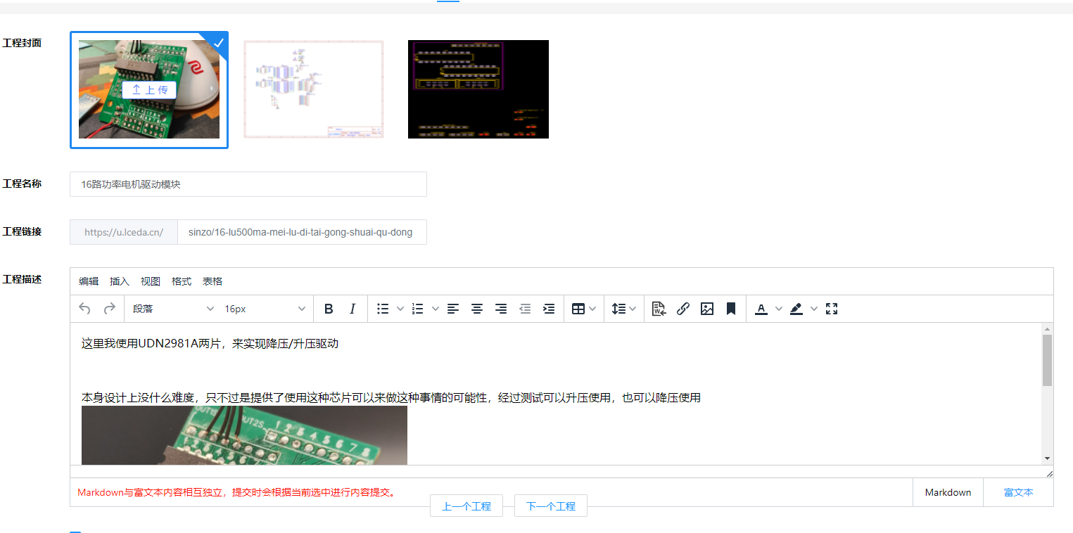Add a bookmark anchor icon
Image resolution: width=1073 pixels, height=533 pixels.
point(731,309)
